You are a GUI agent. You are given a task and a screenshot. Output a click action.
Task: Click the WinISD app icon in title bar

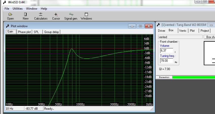[5, 2]
